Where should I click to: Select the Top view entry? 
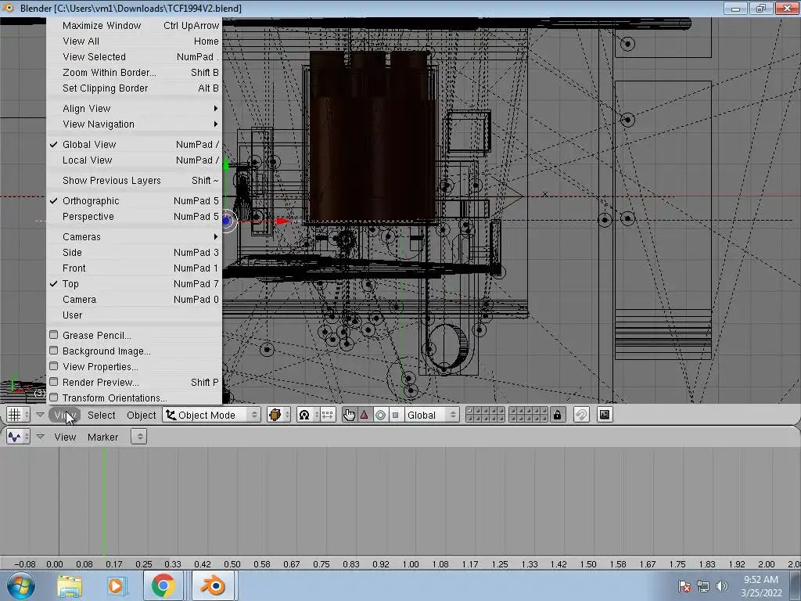click(134, 283)
